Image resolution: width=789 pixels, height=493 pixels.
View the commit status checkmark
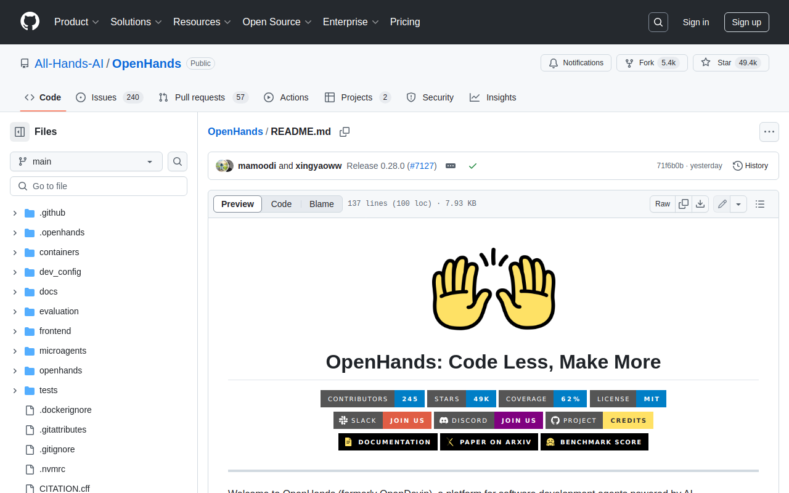coord(473,166)
